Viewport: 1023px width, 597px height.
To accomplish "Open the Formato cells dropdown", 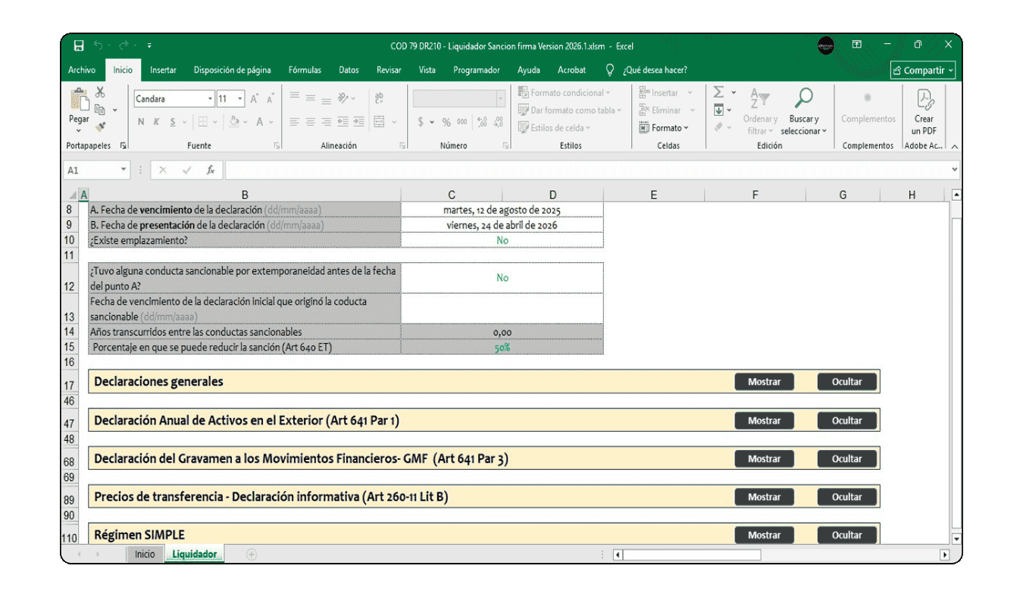I will (x=665, y=128).
